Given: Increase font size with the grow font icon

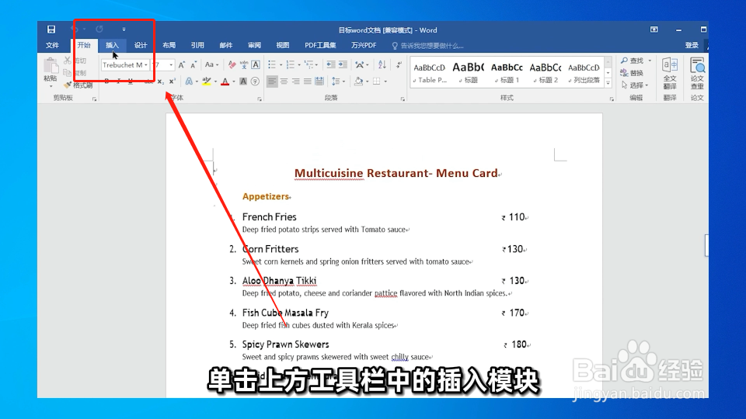Looking at the screenshot, I should click(x=181, y=64).
